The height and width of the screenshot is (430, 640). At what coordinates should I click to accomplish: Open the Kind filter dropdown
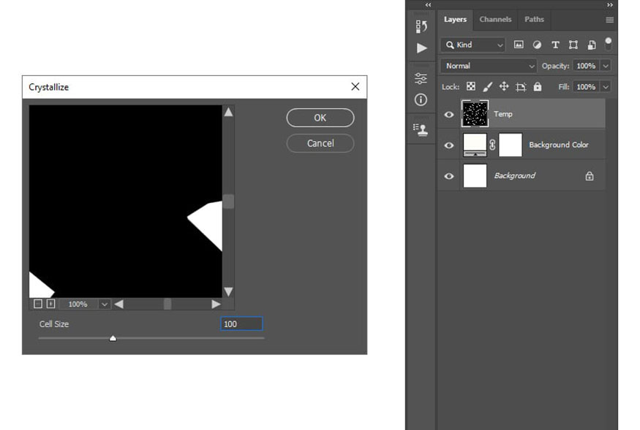[473, 45]
